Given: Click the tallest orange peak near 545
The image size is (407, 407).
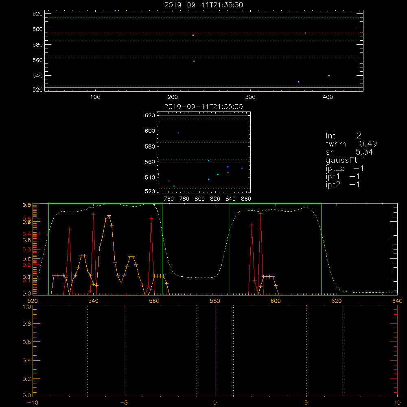Looking at the screenshot, I should pos(109,215).
